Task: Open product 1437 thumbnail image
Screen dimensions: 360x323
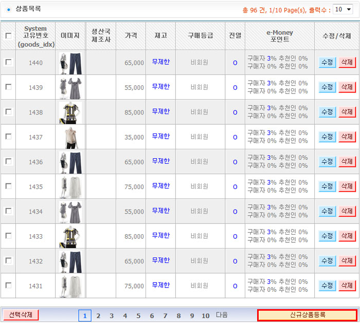Action: (70, 138)
